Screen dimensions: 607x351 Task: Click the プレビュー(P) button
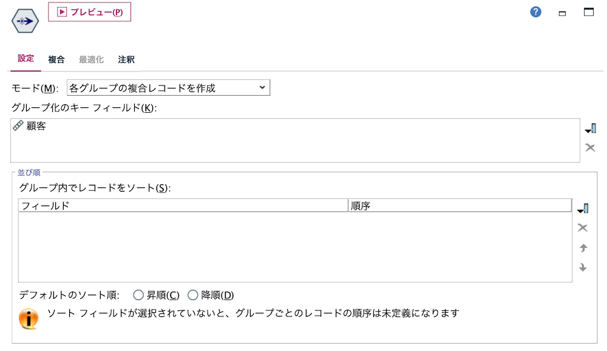click(89, 12)
